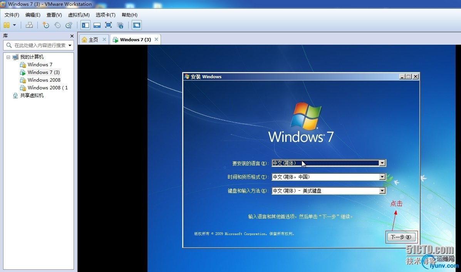
Task: Open the 查看(V) menu
Action: point(54,15)
